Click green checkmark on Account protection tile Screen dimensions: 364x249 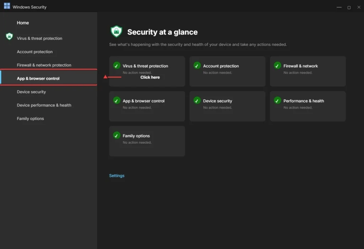197,65
